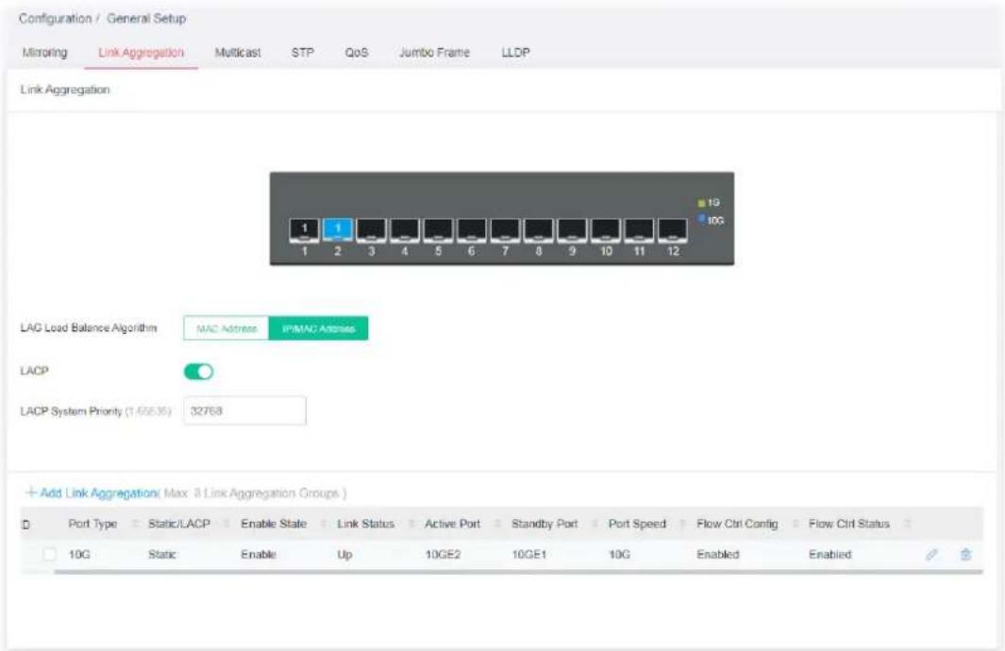
Task: Switch to the LLDP tab
Action: click(515, 53)
